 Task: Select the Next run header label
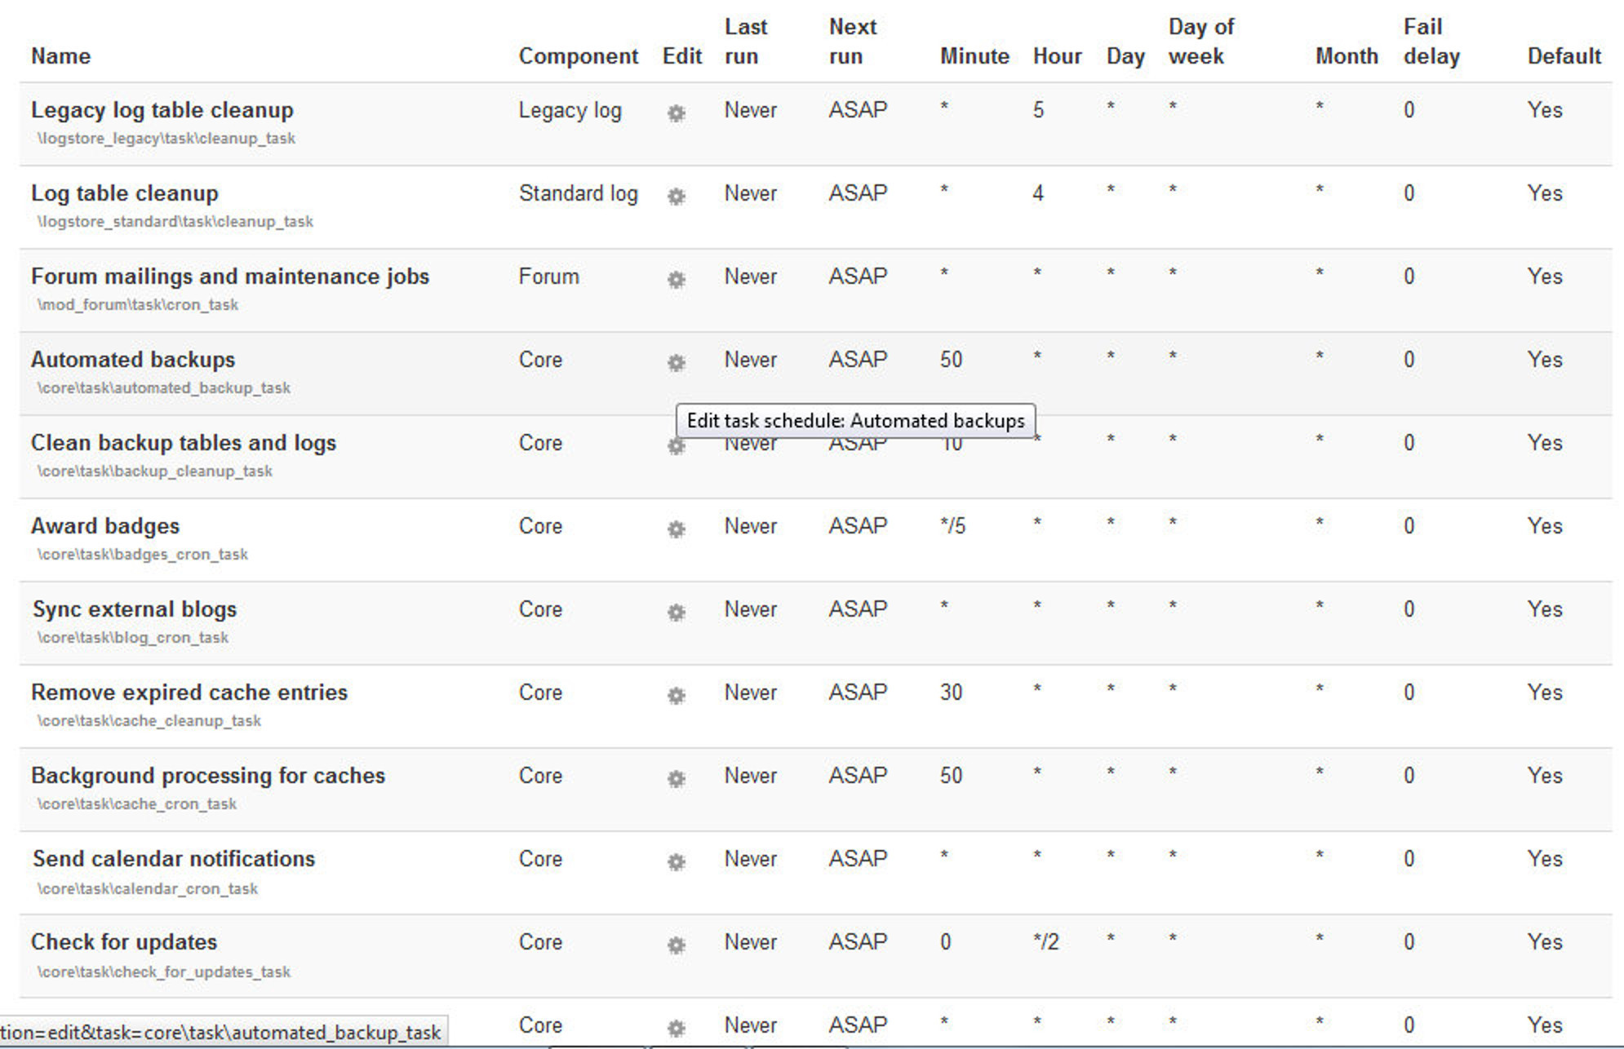854,41
